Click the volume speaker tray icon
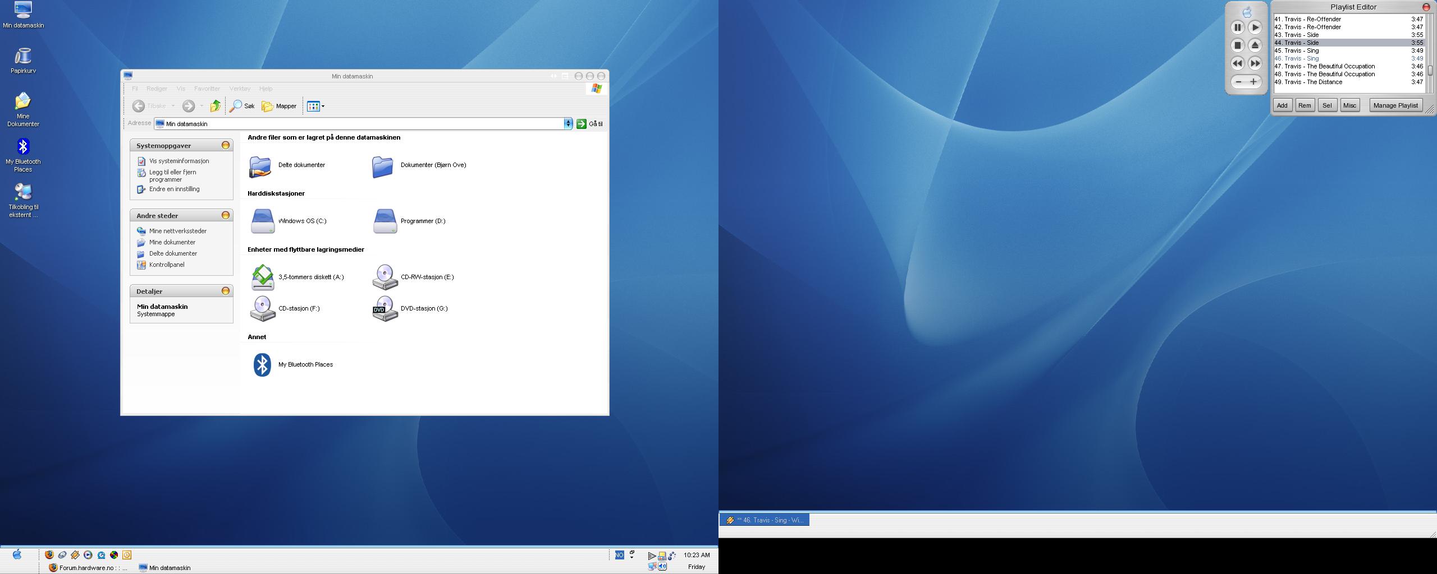 [x=663, y=567]
